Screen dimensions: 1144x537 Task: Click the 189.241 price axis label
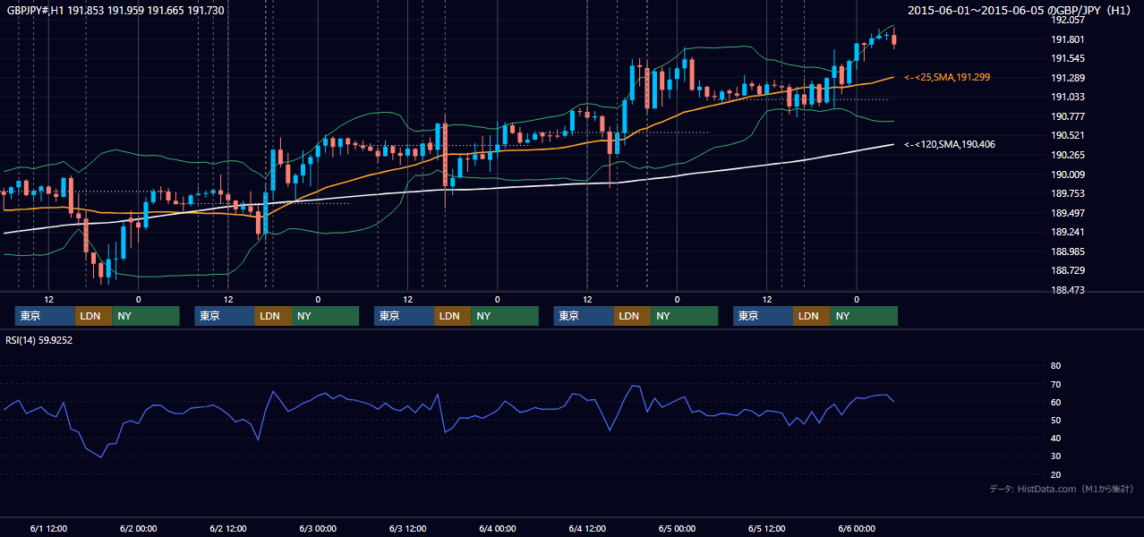1067,232
